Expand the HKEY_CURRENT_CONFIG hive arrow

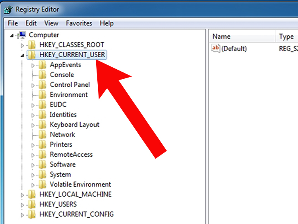point(22,215)
